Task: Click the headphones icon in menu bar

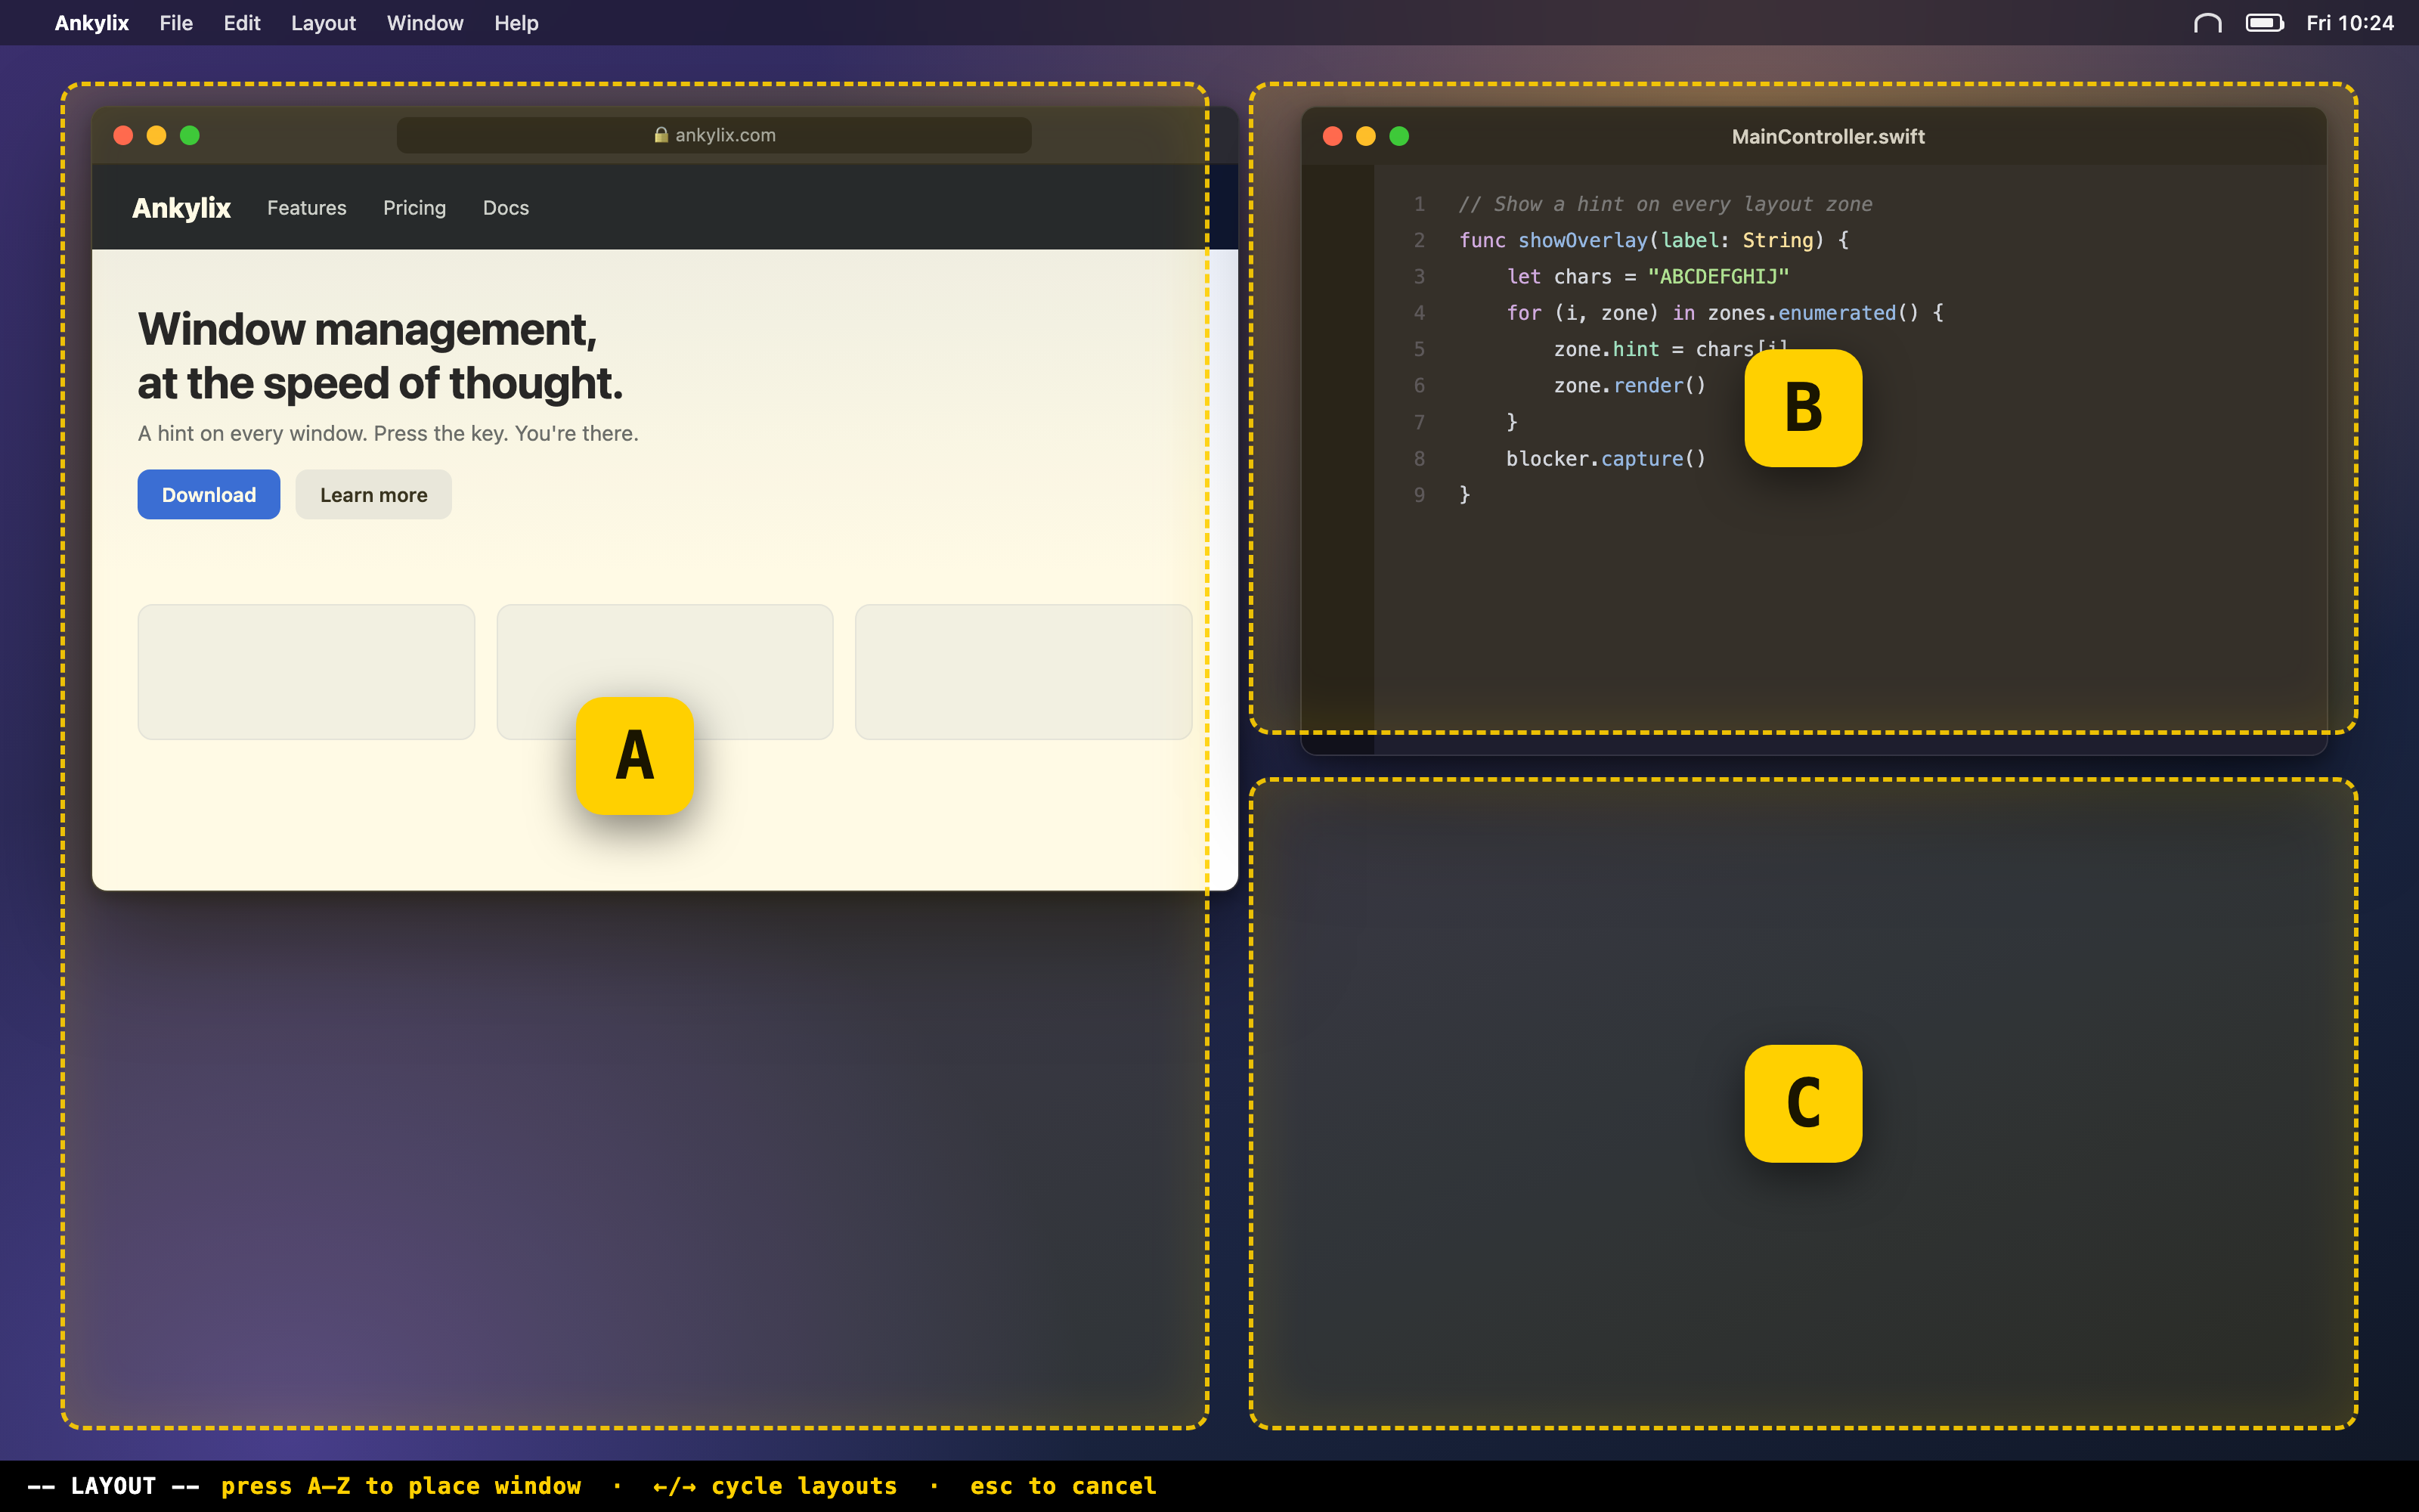Action: pyautogui.click(x=2207, y=23)
